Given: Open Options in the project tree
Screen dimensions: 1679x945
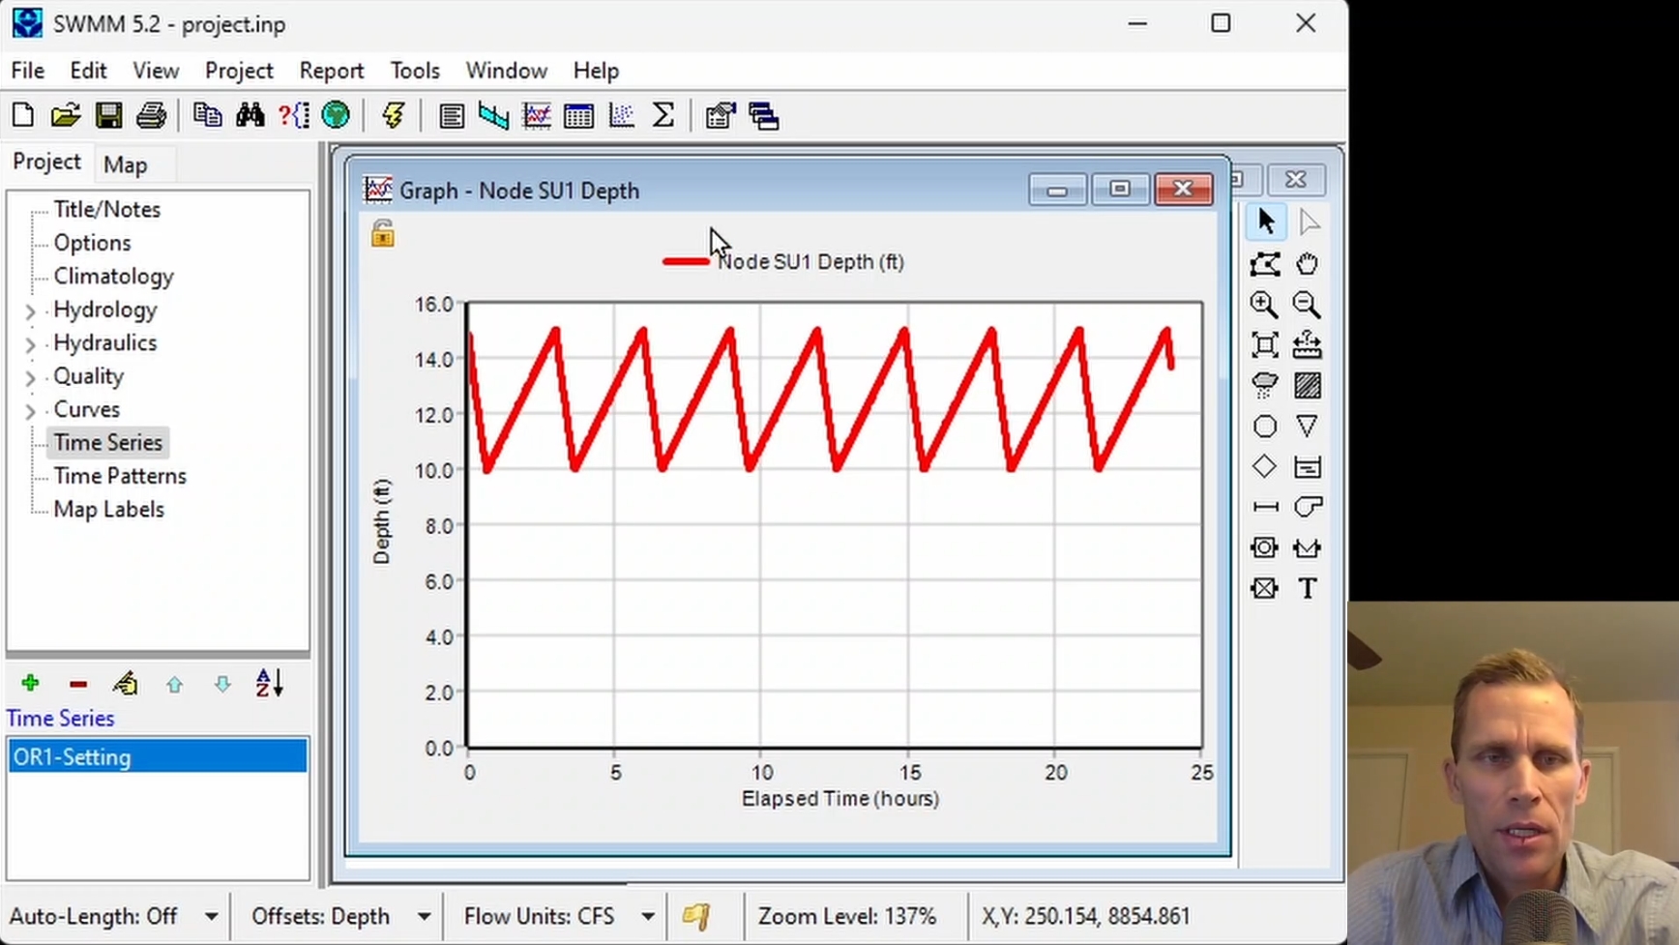Looking at the screenshot, I should pos(92,243).
